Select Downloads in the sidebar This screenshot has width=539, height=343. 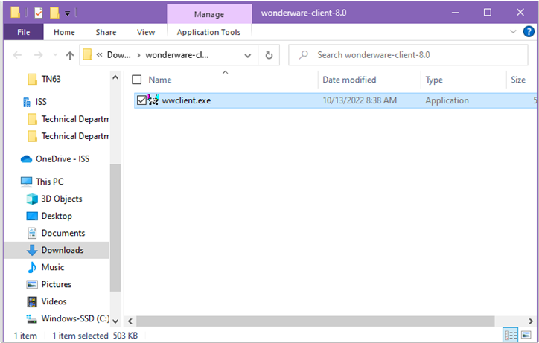coord(57,250)
